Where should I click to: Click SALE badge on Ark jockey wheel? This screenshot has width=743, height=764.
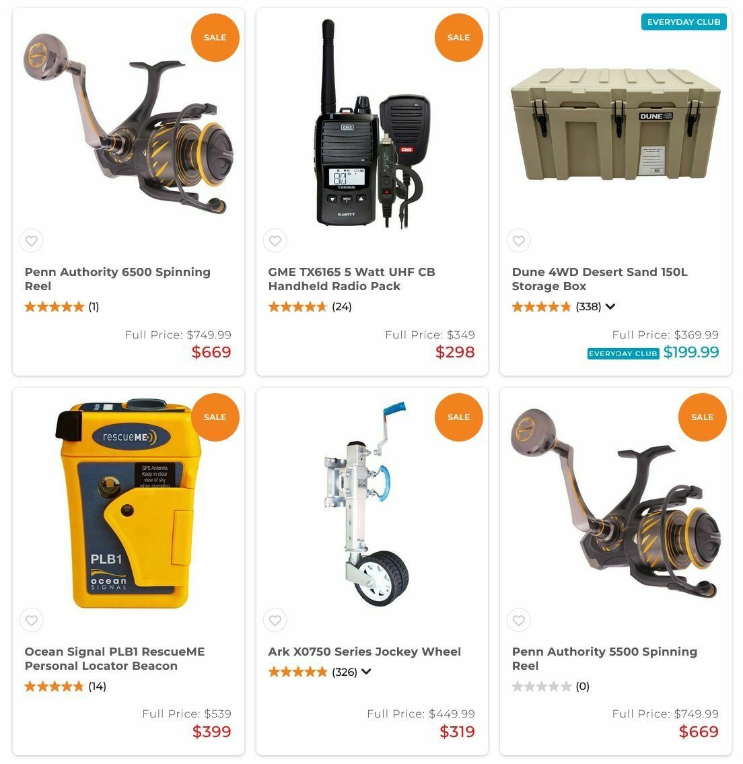[x=458, y=417]
